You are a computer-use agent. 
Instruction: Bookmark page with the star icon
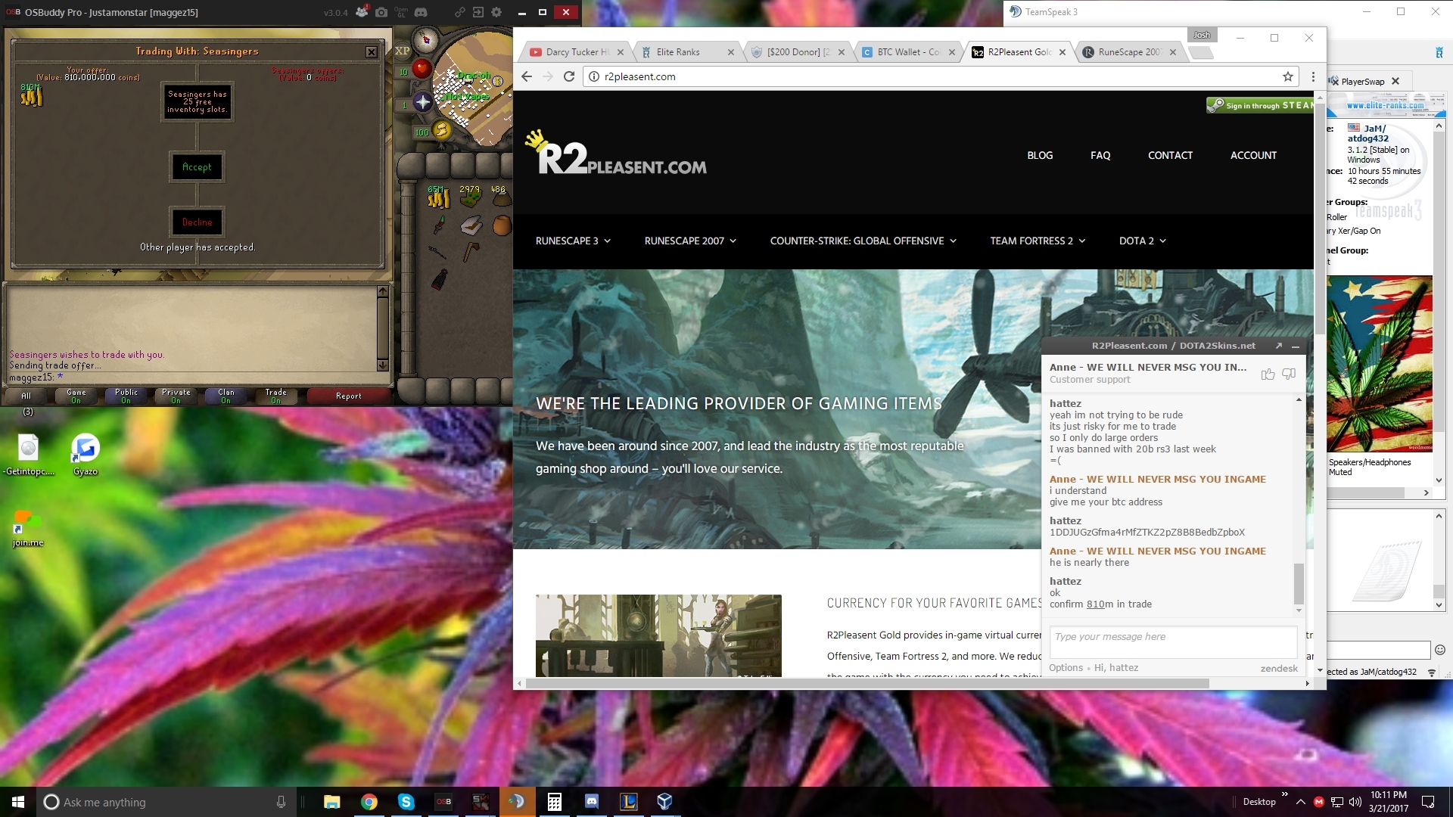tap(1288, 76)
